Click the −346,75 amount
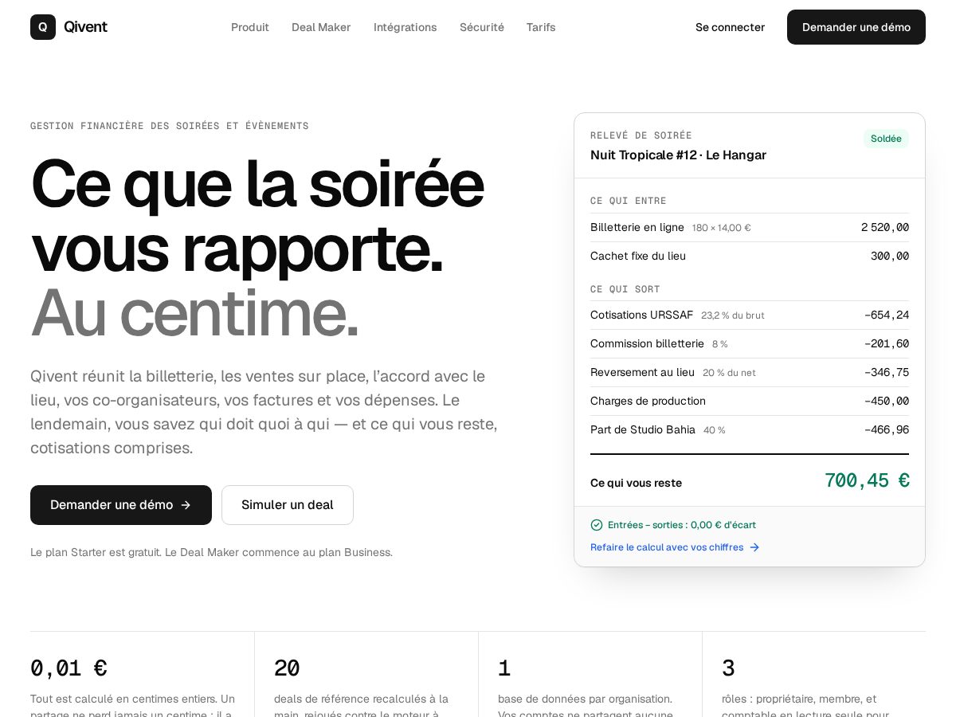The image size is (956, 717). pos(887,373)
